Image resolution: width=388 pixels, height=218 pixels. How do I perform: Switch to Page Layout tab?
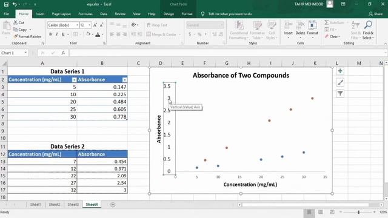point(61,14)
